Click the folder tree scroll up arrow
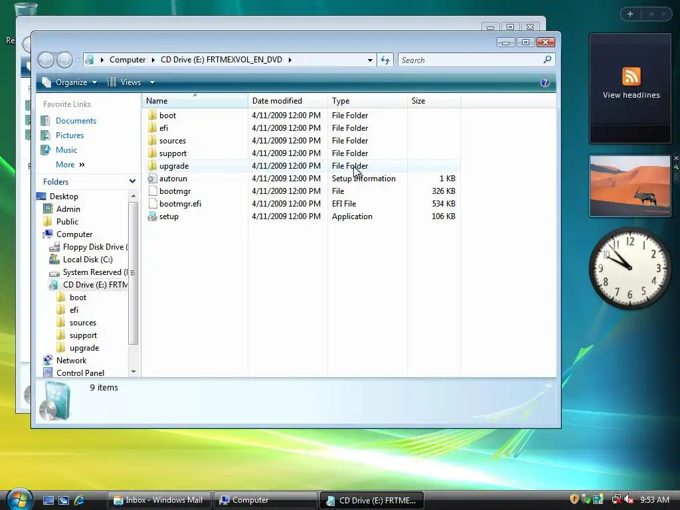 click(133, 197)
